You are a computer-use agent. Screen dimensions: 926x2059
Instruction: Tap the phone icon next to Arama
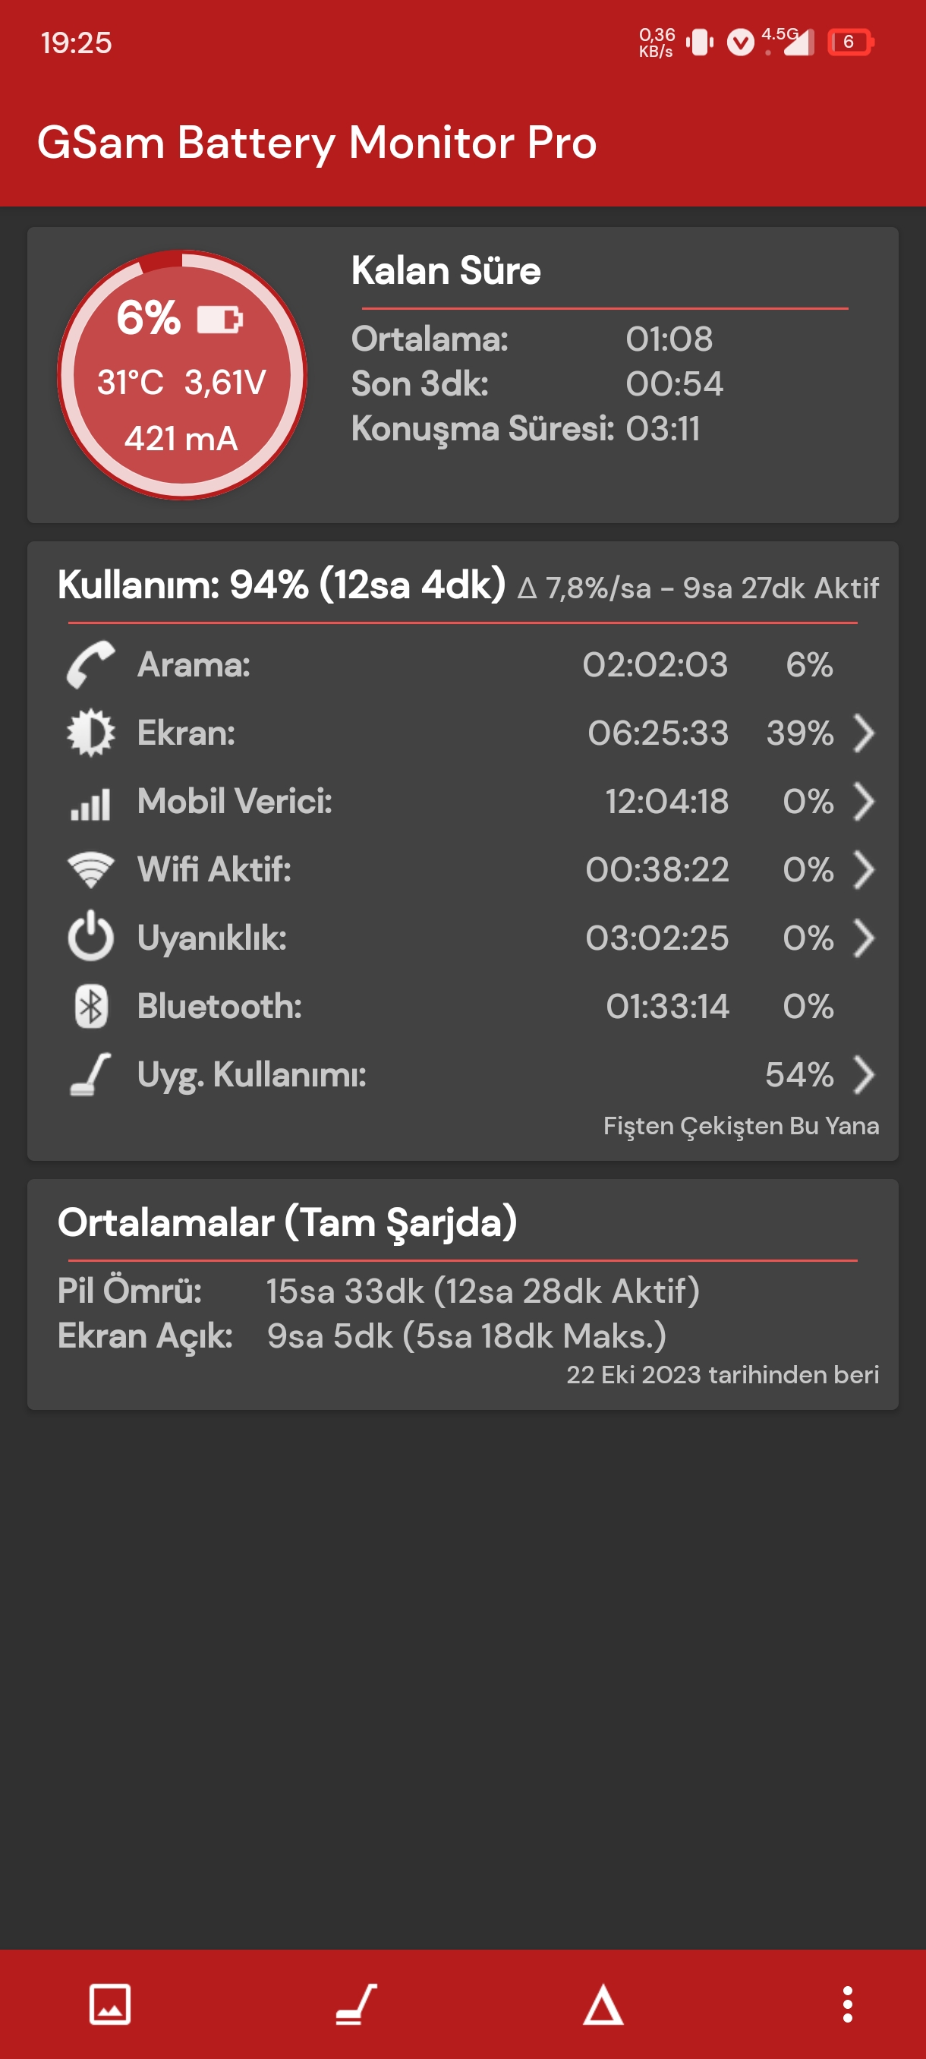point(91,665)
